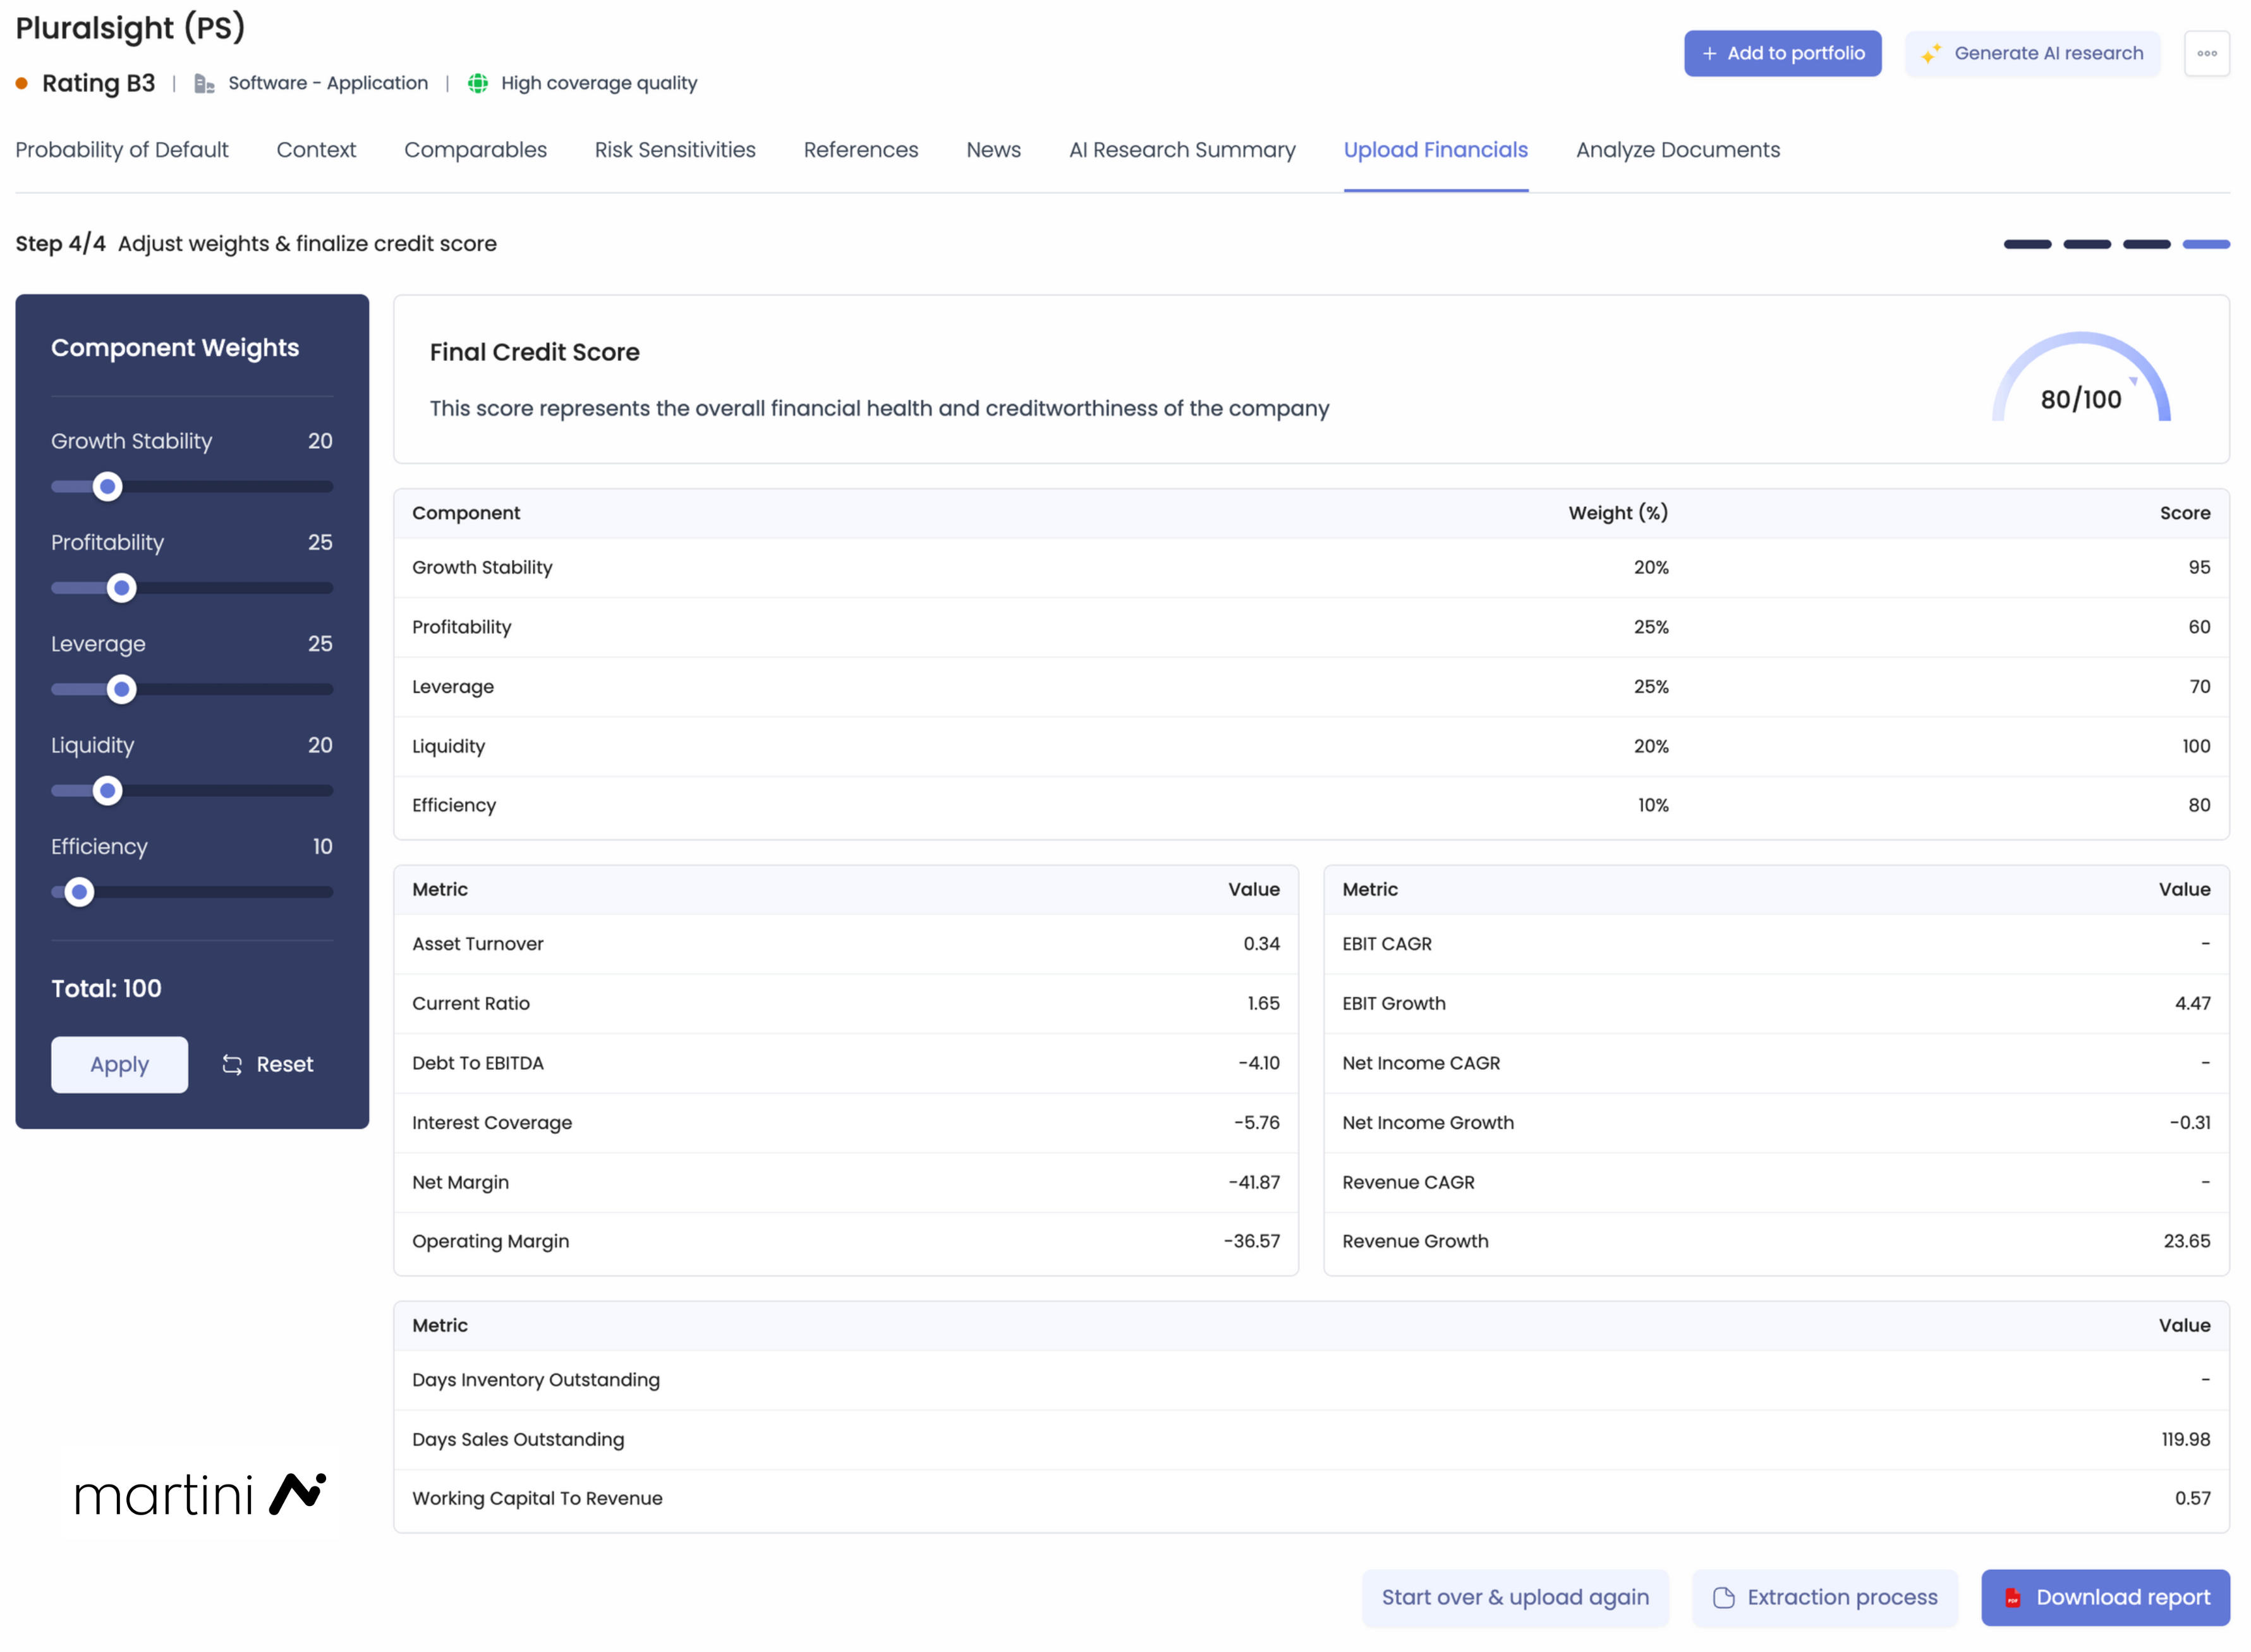Click the plus icon on Add to portfolio

click(x=1709, y=54)
